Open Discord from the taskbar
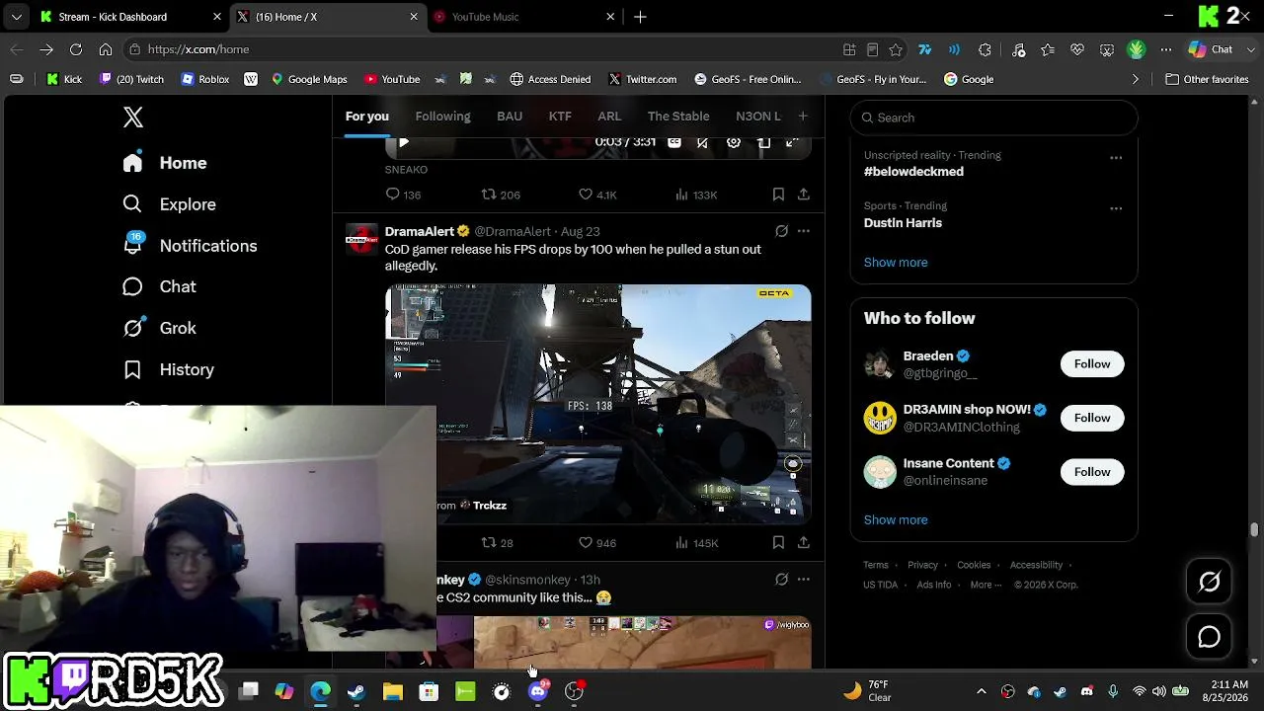This screenshot has height=711, width=1264. tap(538, 691)
